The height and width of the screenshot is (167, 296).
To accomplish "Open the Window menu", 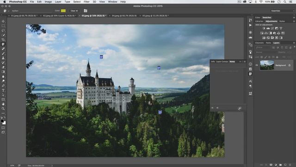I will click(x=112, y=2).
